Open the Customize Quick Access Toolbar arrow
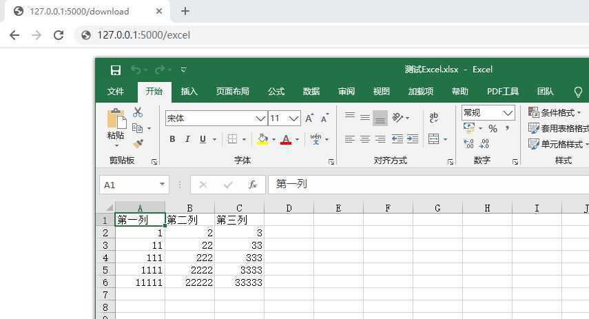The width and height of the screenshot is (589, 319). [x=184, y=70]
